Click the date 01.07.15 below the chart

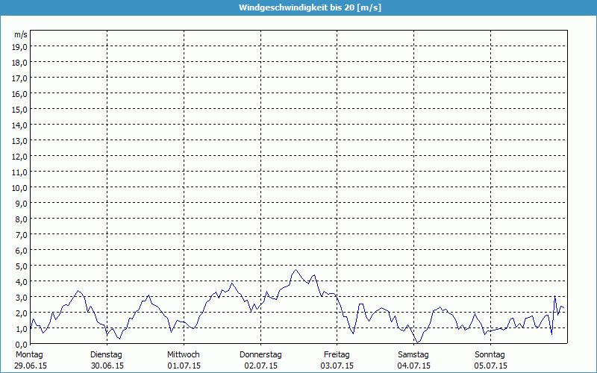tap(184, 366)
